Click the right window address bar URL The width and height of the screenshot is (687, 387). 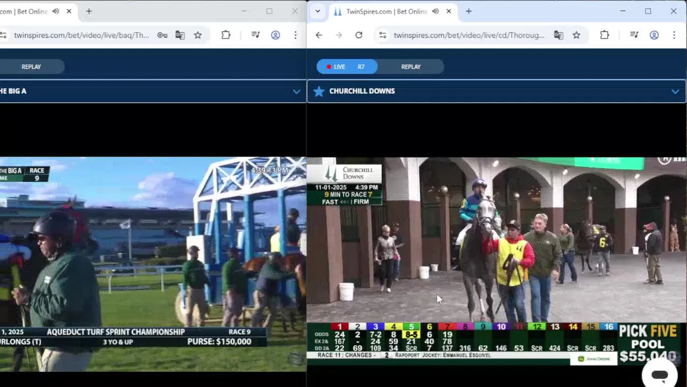tap(469, 35)
